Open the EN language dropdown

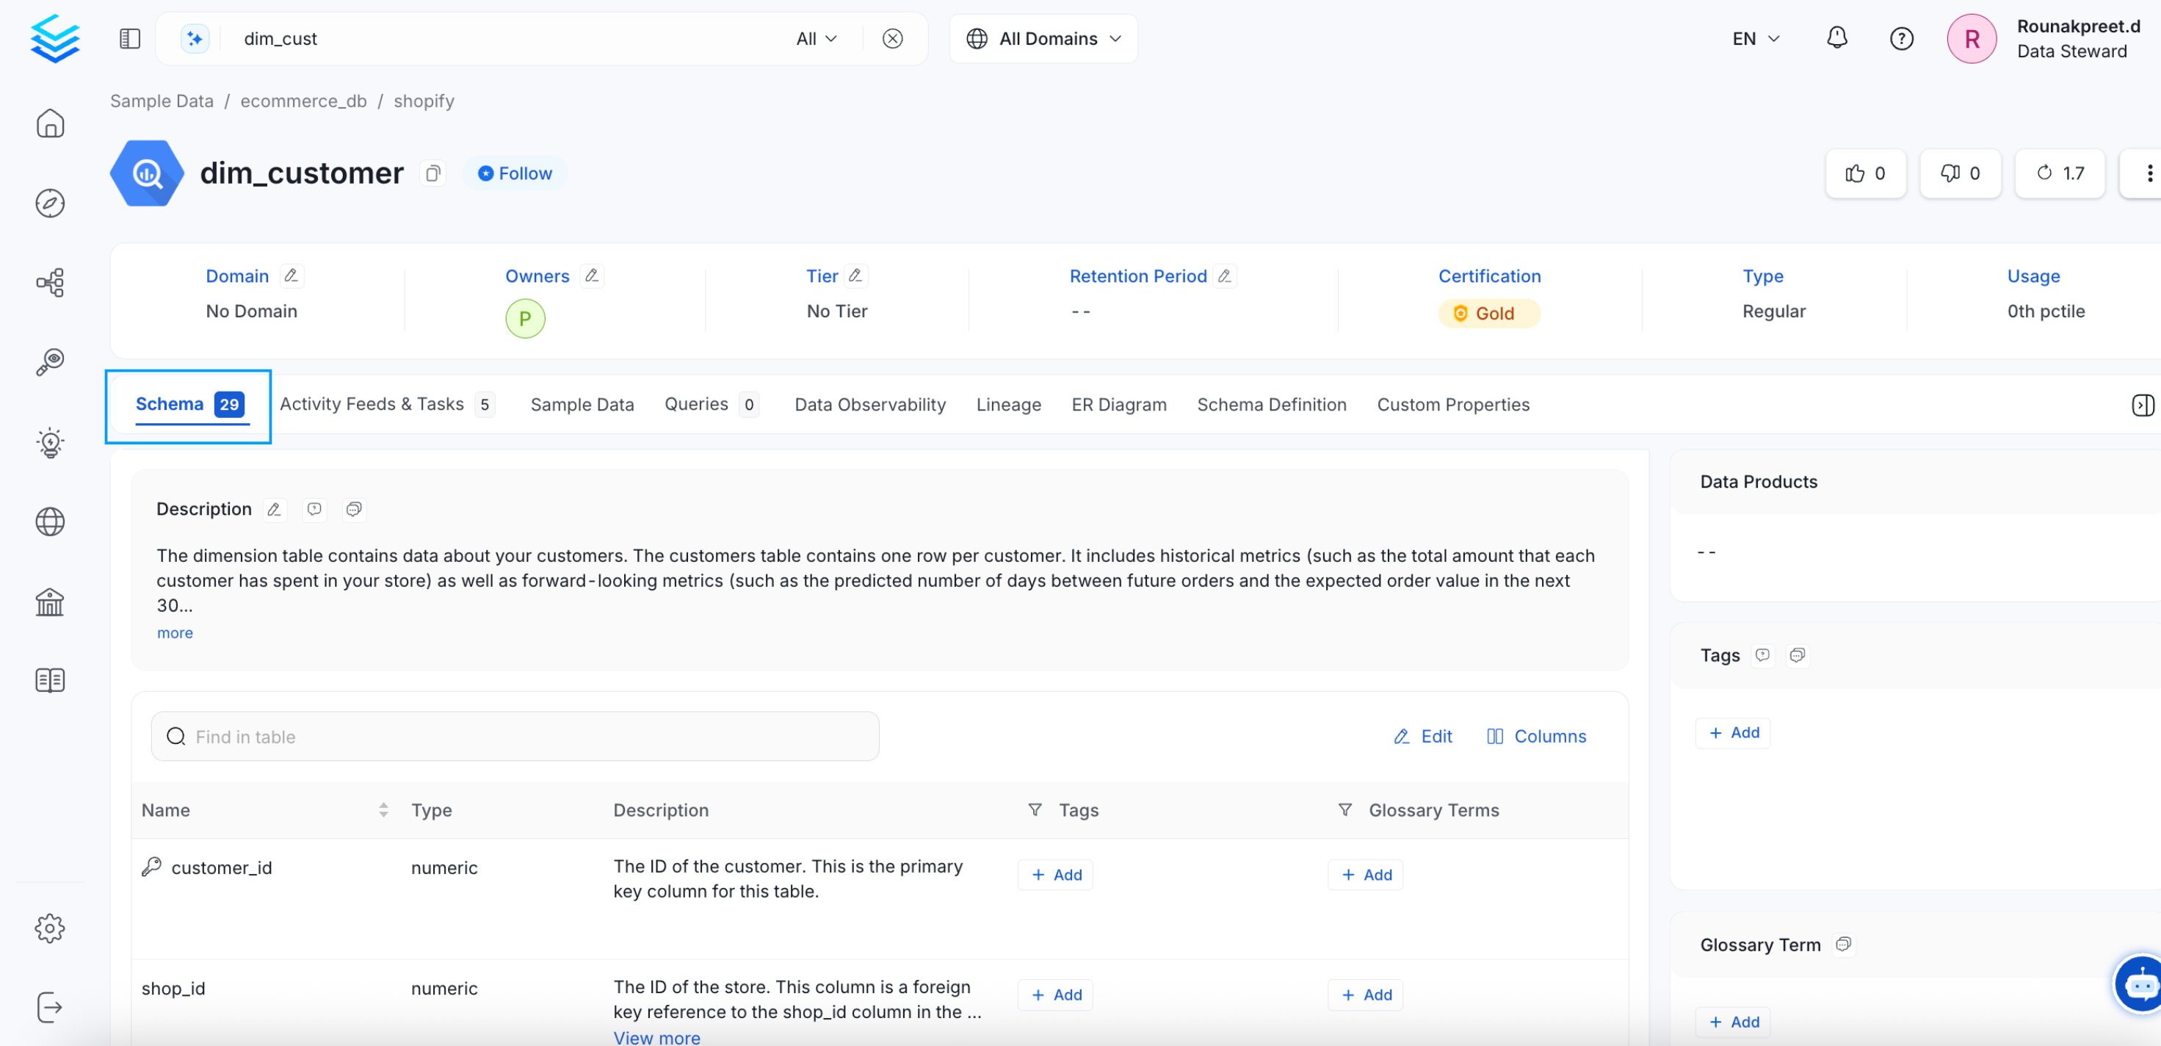1755,39
